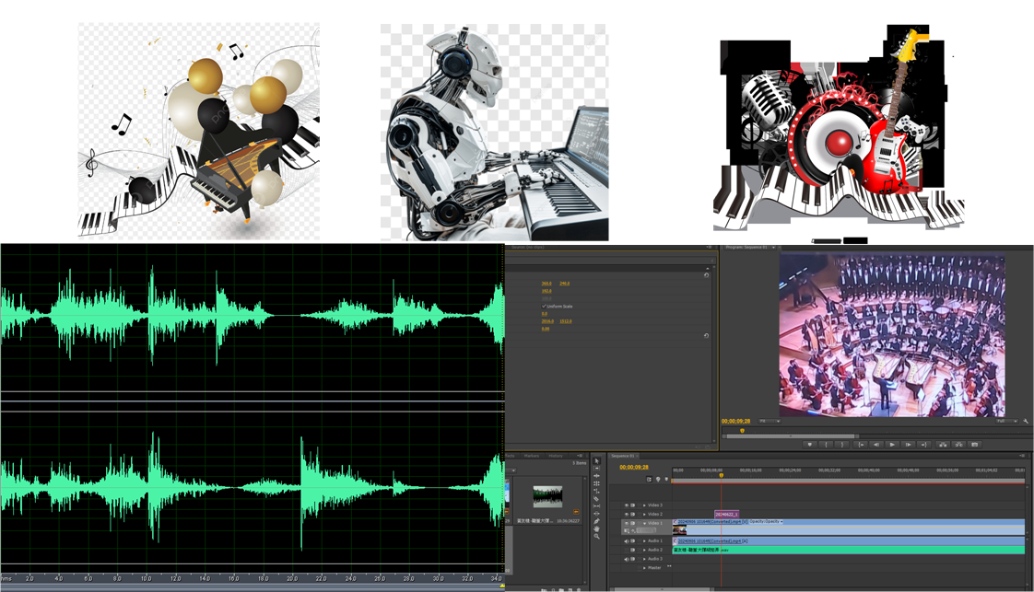The image size is (1034, 592).
Task: Pick the Selection arrow tool
Action: (x=596, y=460)
